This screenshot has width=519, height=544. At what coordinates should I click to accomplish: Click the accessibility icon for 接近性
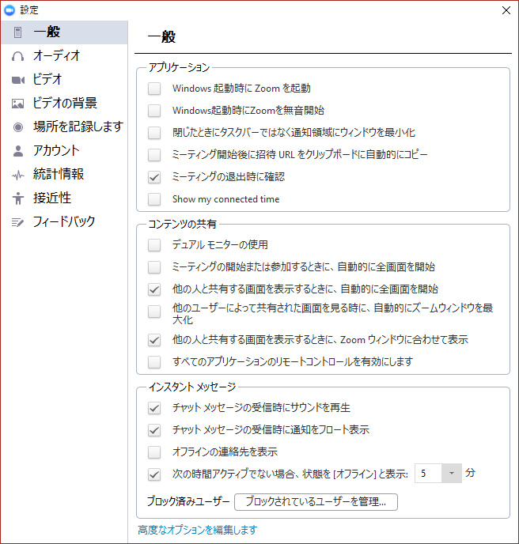(x=17, y=198)
